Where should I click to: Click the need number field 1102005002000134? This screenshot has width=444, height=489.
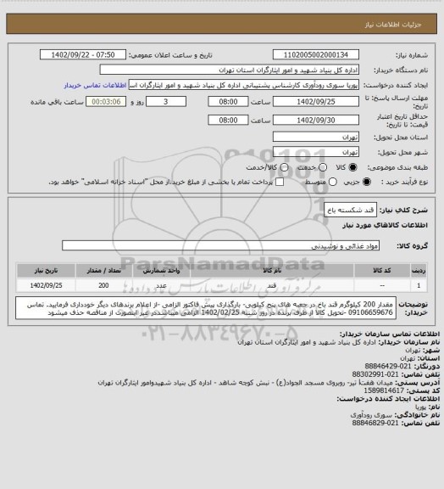316,54
